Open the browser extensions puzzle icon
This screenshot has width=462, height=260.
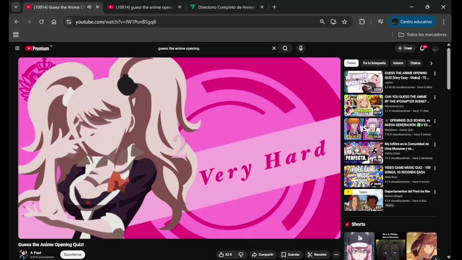tap(362, 22)
